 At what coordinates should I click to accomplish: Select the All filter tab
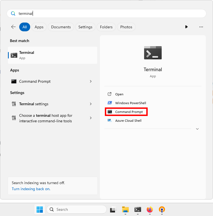click(25, 27)
